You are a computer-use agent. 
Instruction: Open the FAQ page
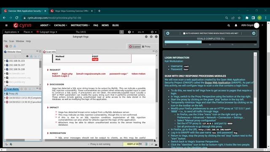click(x=96, y=25)
